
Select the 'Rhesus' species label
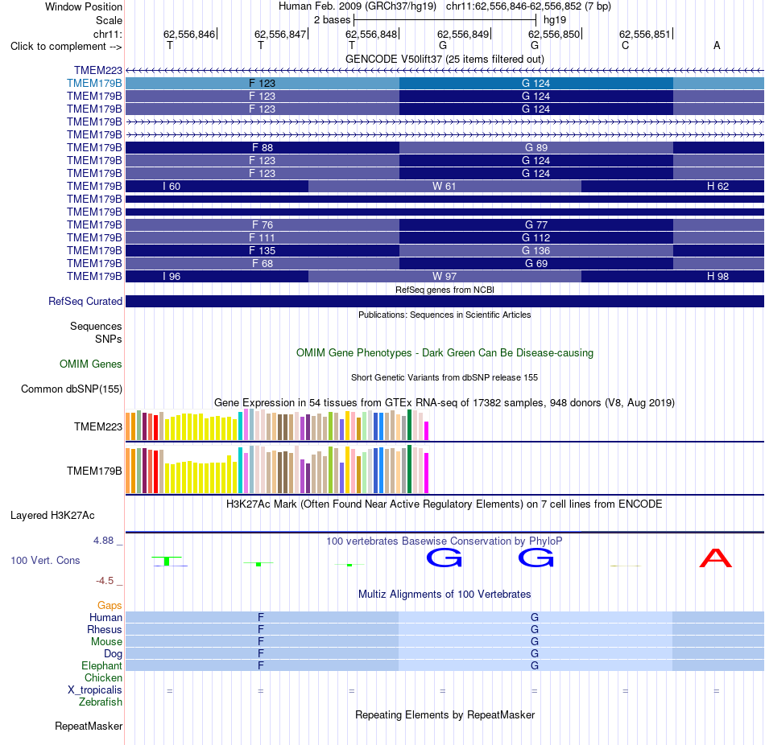coord(105,629)
